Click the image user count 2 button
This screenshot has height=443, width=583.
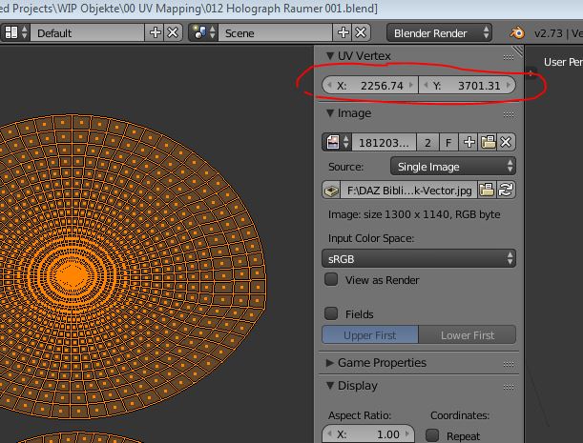pos(427,142)
